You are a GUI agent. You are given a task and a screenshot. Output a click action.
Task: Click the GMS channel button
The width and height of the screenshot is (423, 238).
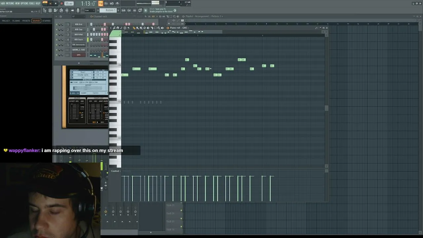[x=79, y=55]
